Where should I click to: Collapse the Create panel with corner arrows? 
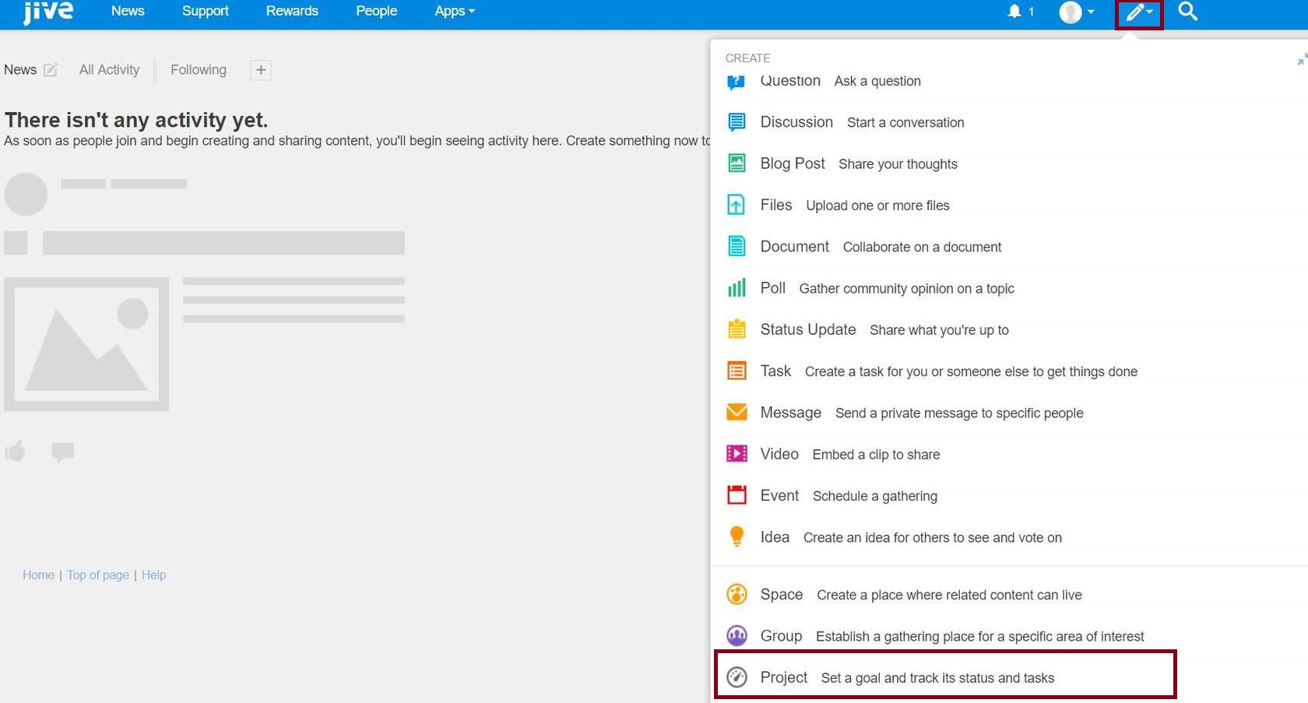1301,60
